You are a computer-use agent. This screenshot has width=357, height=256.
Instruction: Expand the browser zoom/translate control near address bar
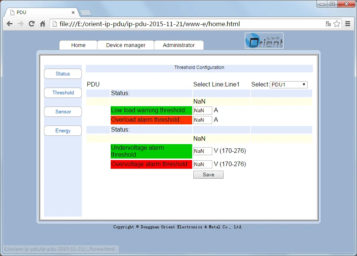click(x=328, y=24)
